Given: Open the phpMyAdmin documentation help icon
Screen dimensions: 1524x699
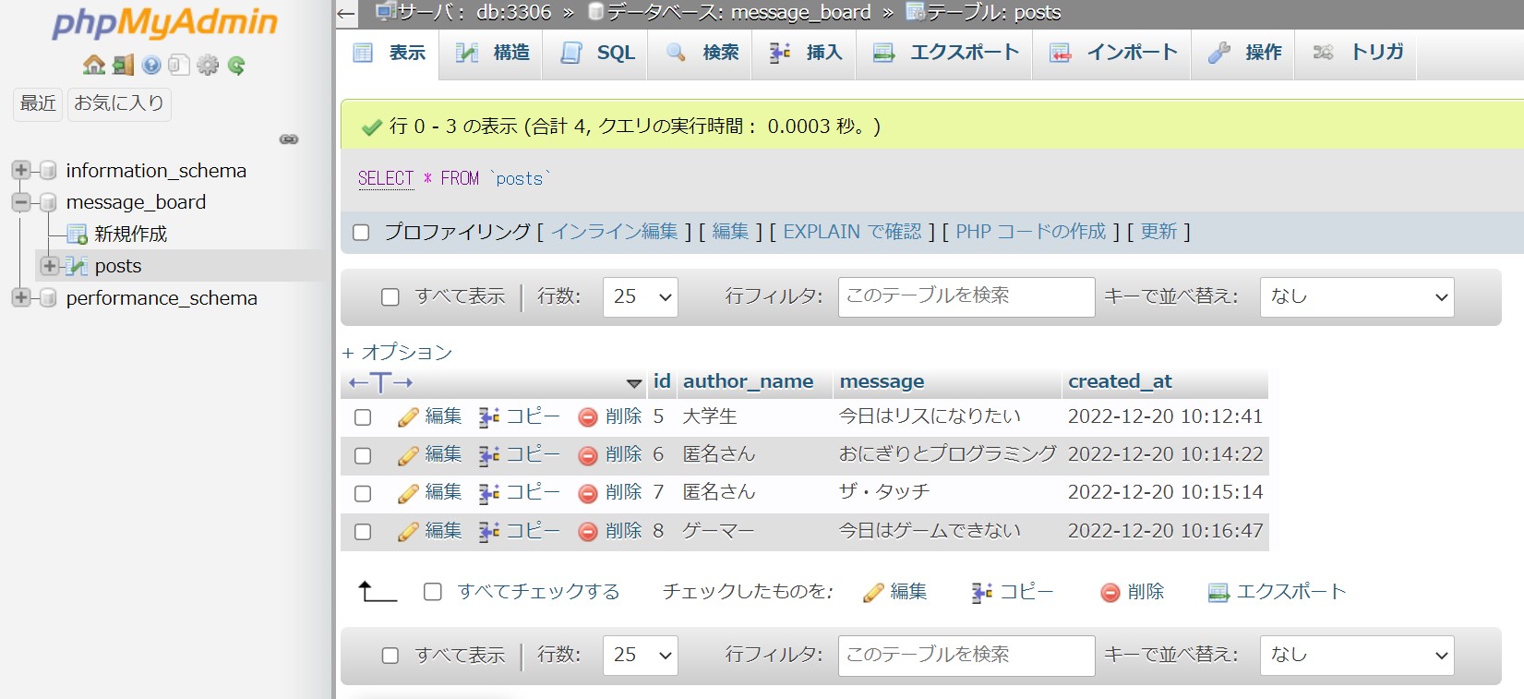Looking at the screenshot, I should coord(151,65).
